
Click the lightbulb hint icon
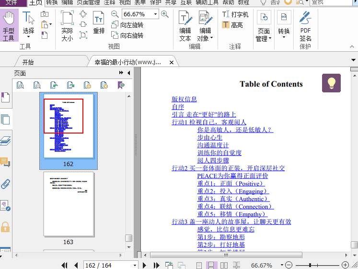click(x=331, y=83)
